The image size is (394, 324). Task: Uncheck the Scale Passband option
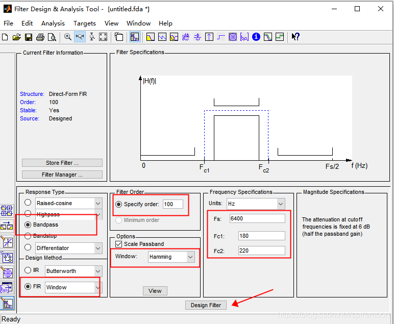[x=119, y=244]
